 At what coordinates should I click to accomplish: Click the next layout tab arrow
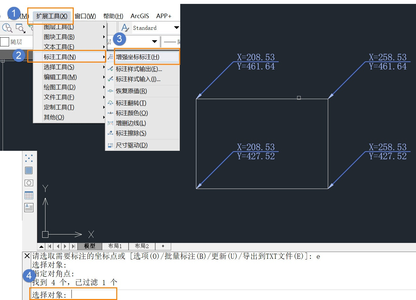tap(65, 246)
